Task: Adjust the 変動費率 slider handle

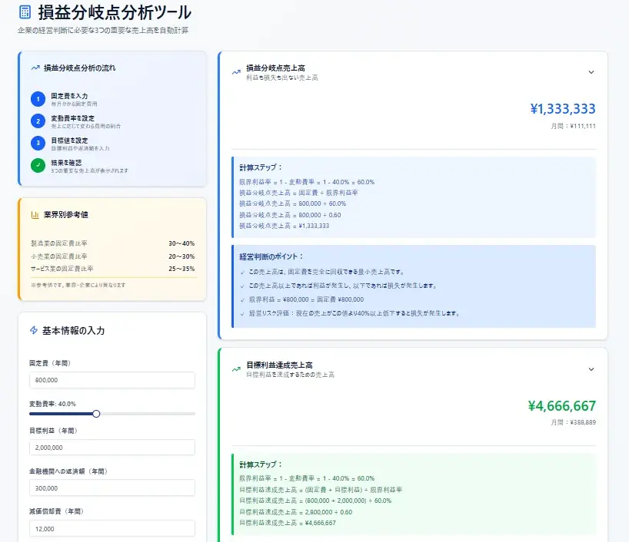Action: tap(95, 414)
